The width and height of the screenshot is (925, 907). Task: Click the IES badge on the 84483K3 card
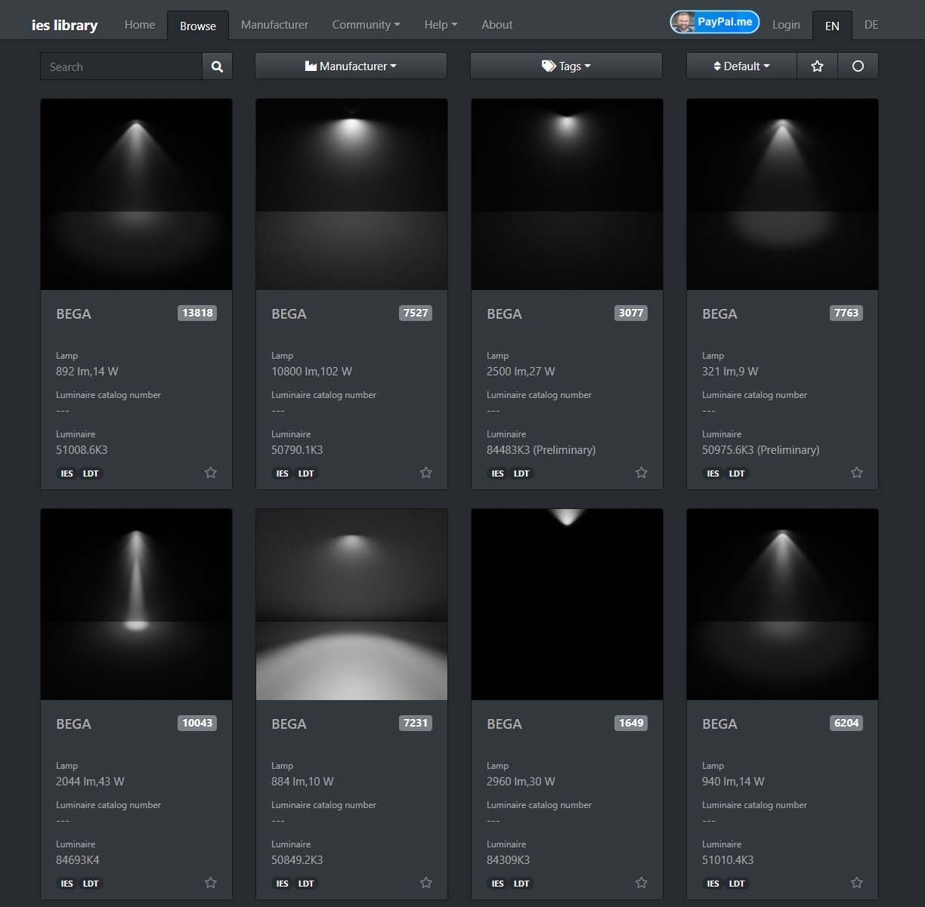[x=497, y=474]
